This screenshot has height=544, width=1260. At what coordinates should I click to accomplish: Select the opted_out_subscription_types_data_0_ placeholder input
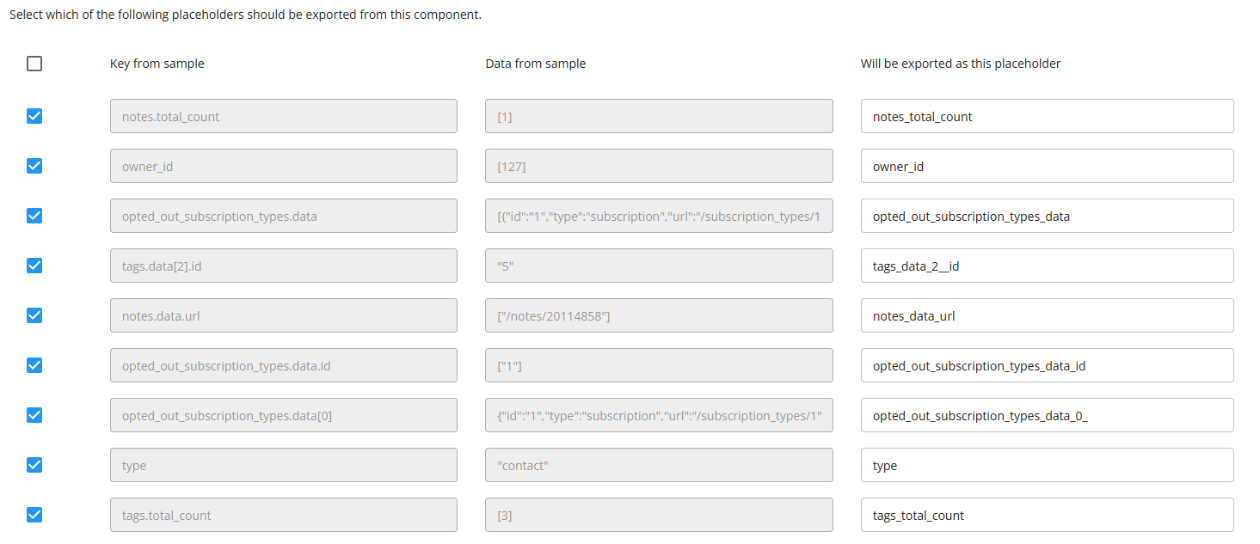point(1046,414)
